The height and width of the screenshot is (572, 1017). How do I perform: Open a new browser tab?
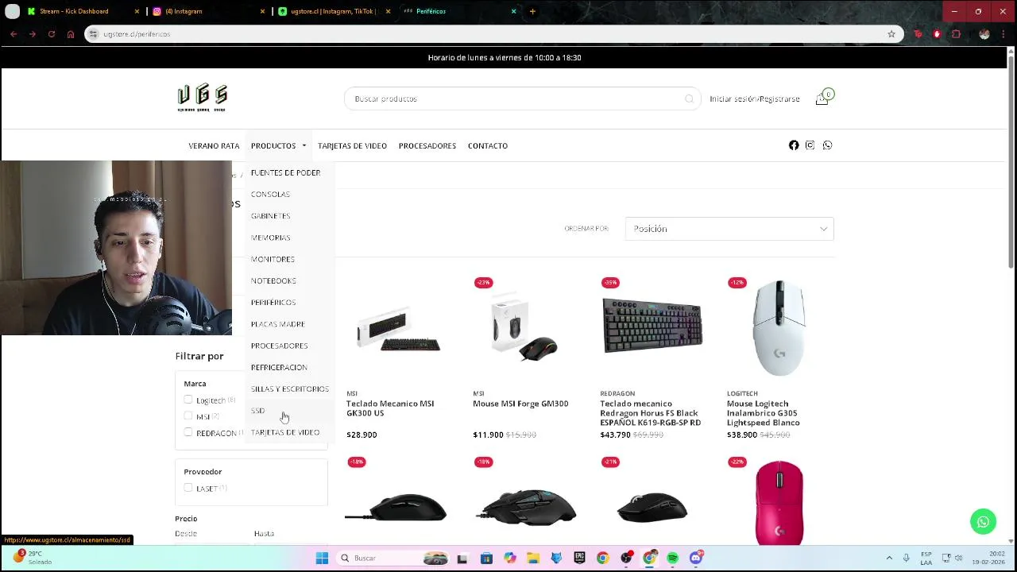point(532,11)
